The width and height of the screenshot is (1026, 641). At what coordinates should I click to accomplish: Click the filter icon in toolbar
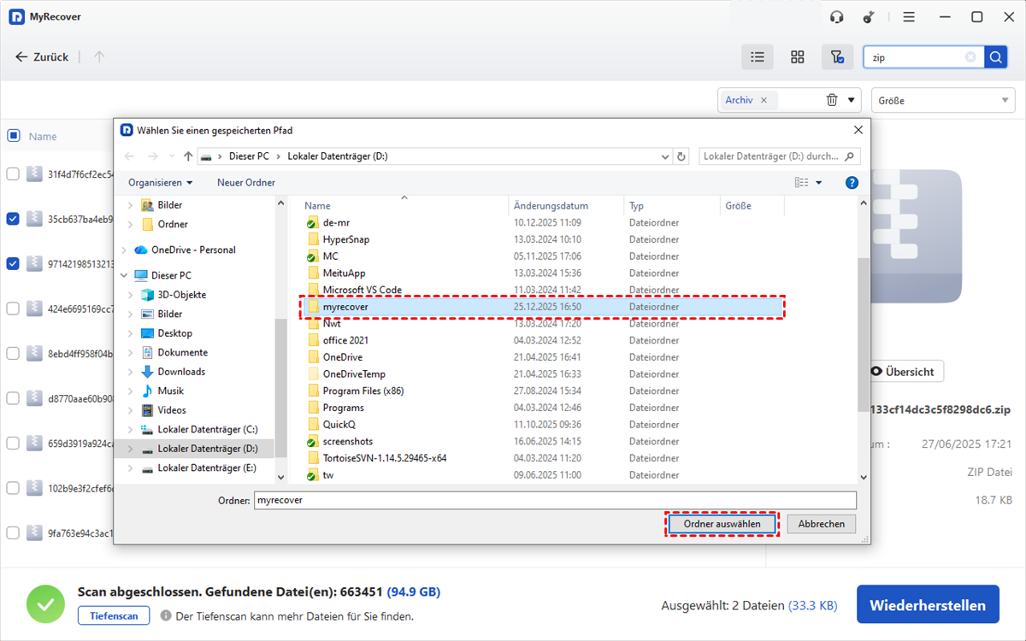tap(837, 57)
